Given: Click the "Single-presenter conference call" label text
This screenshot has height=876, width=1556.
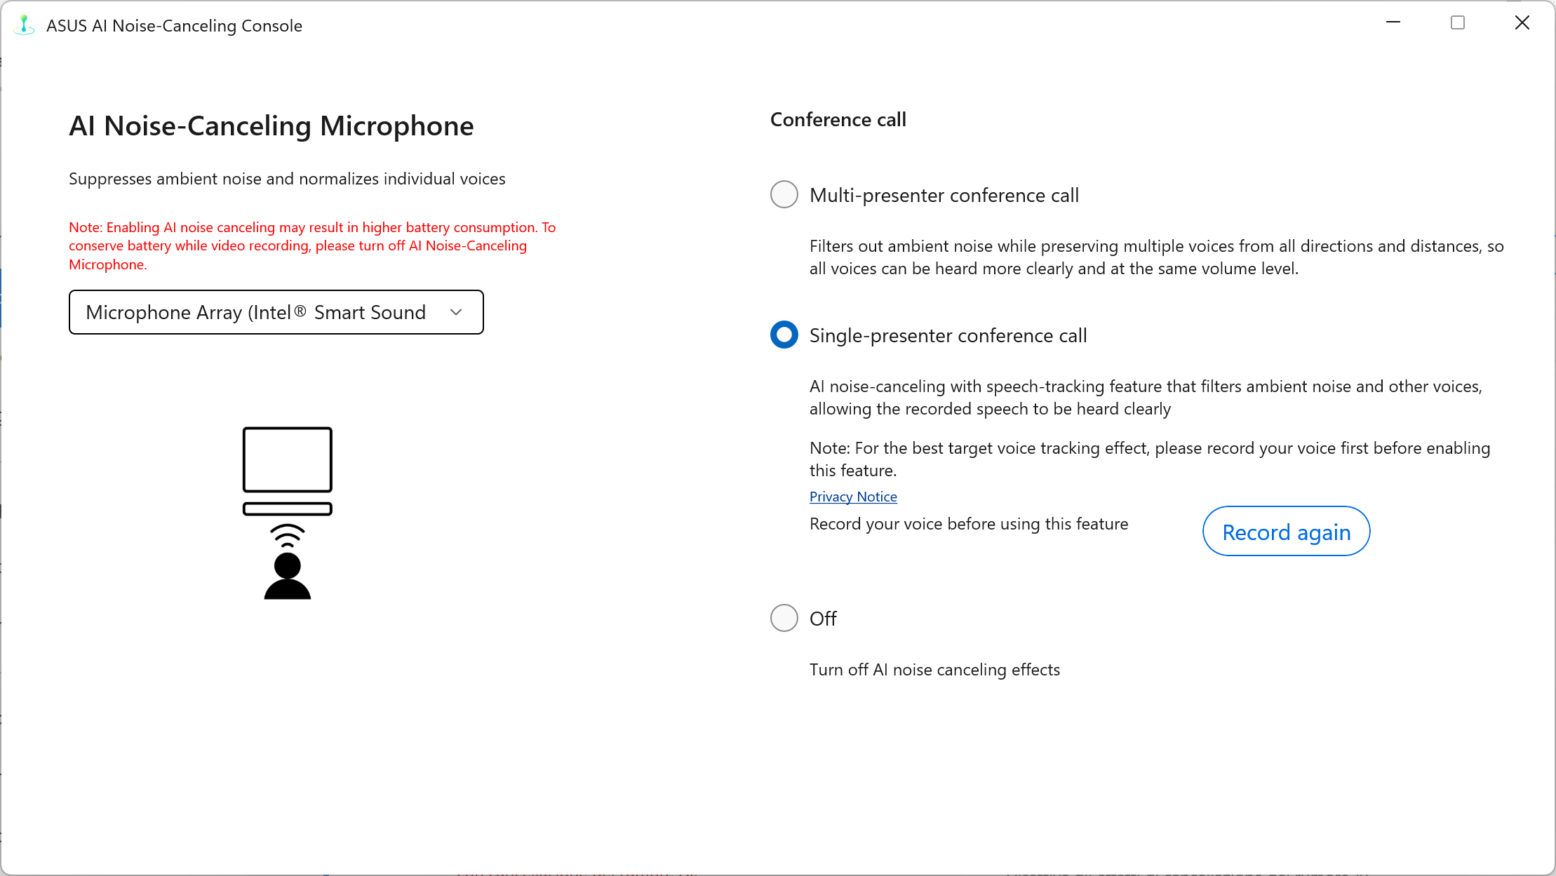Looking at the screenshot, I should 948,335.
